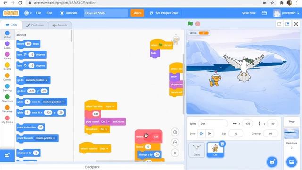The height and width of the screenshot is (170, 302).
Task: Zoom in the code workspace
Action: pos(175,132)
